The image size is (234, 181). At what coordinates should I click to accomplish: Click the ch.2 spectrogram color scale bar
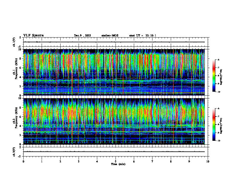214,125
